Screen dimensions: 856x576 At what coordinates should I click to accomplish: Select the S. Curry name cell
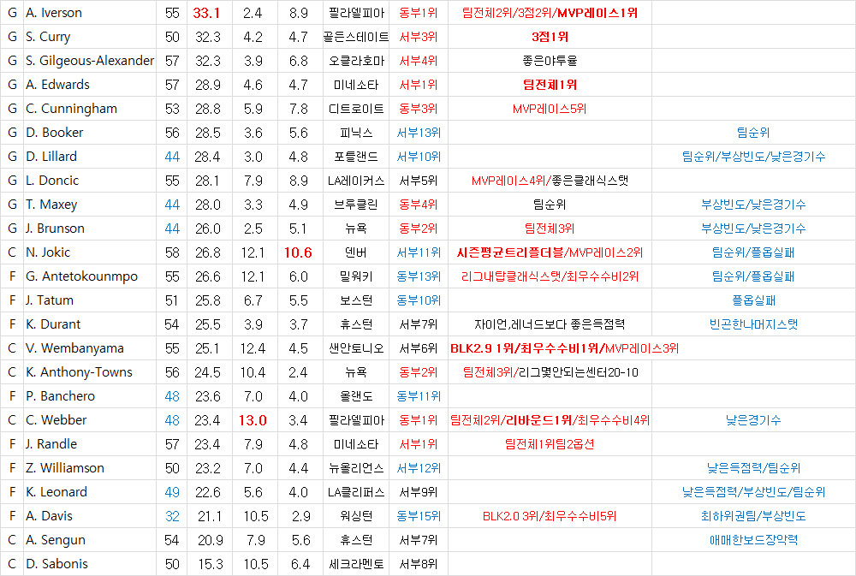[x=90, y=37]
